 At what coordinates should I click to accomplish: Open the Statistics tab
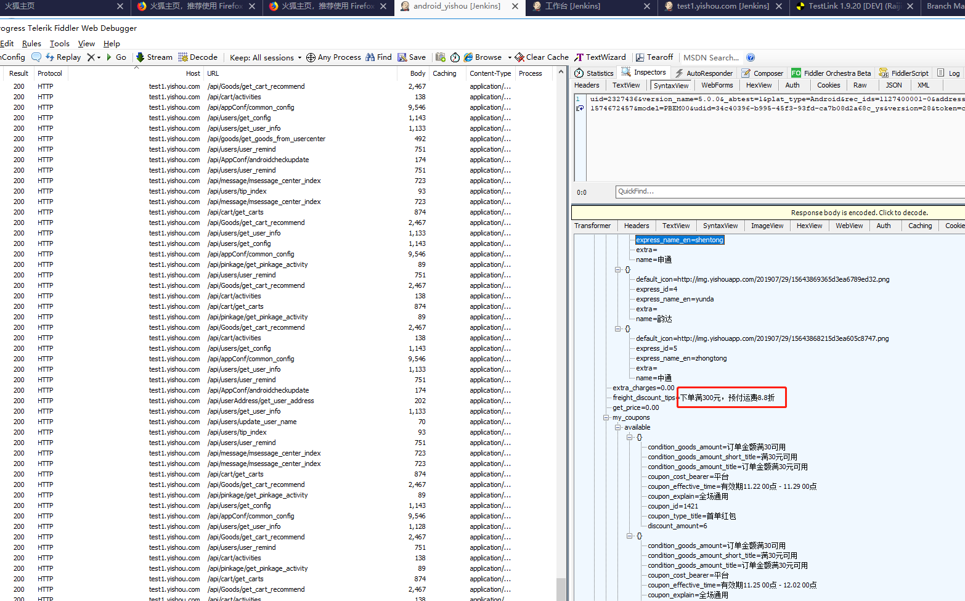pyautogui.click(x=594, y=73)
